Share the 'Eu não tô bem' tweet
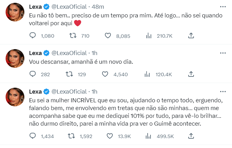 pyautogui.click(x=191, y=36)
